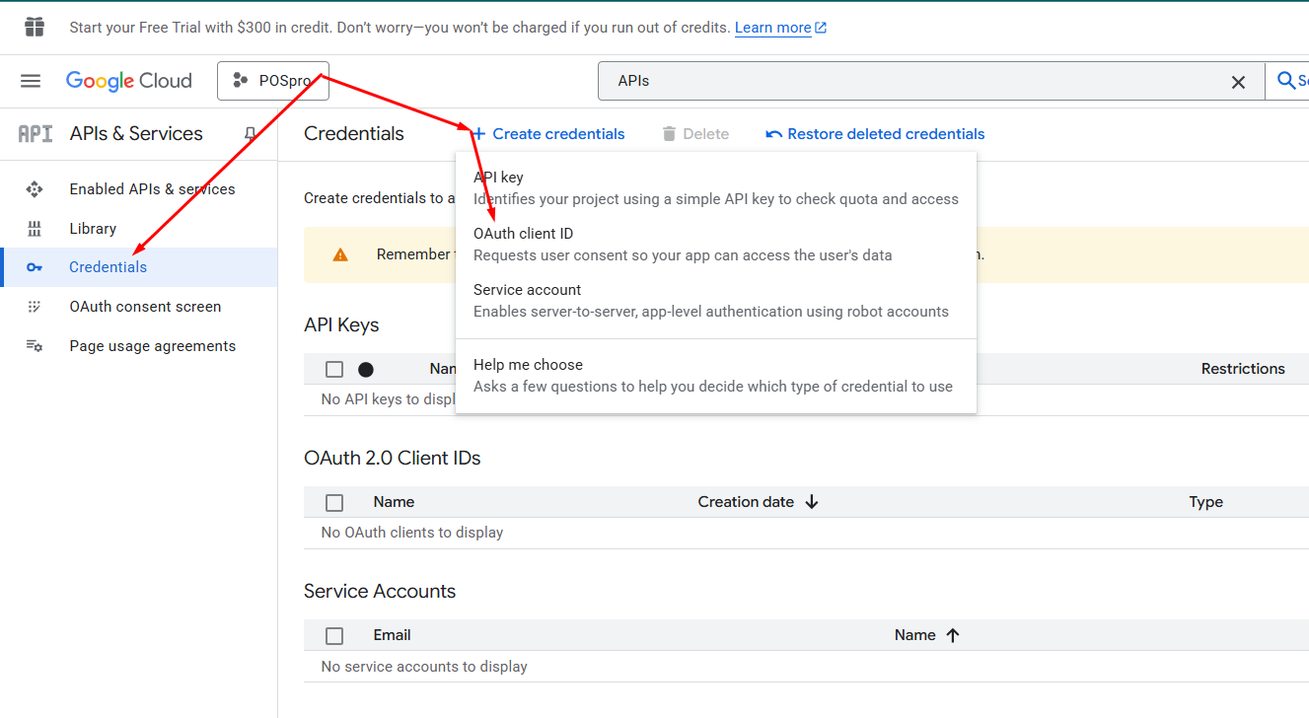1309x718 pixels.
Task: Open the Learn more link
Action: point(772,28)
